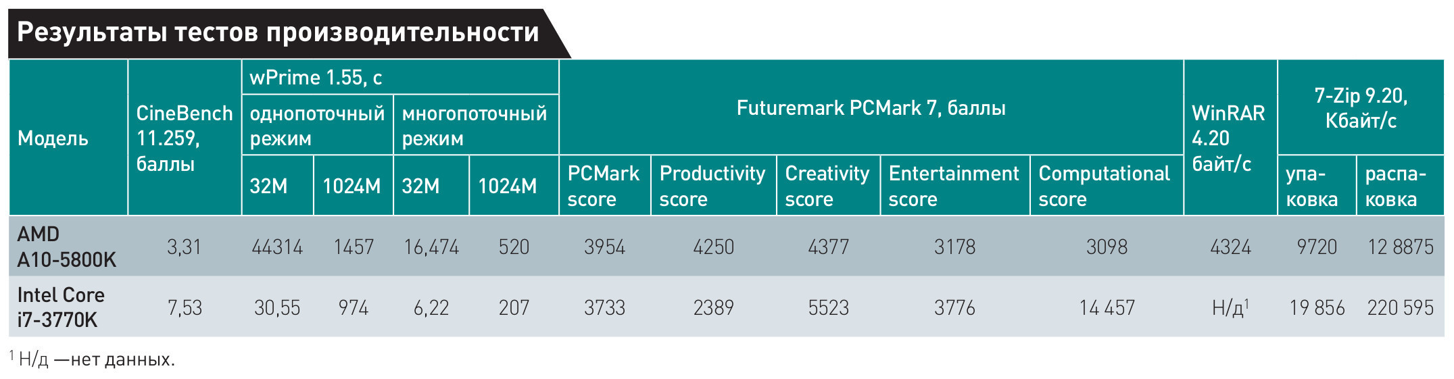Select the 'Entertainment score' column header
This screenshot has height=379, width=1454.
953,186
